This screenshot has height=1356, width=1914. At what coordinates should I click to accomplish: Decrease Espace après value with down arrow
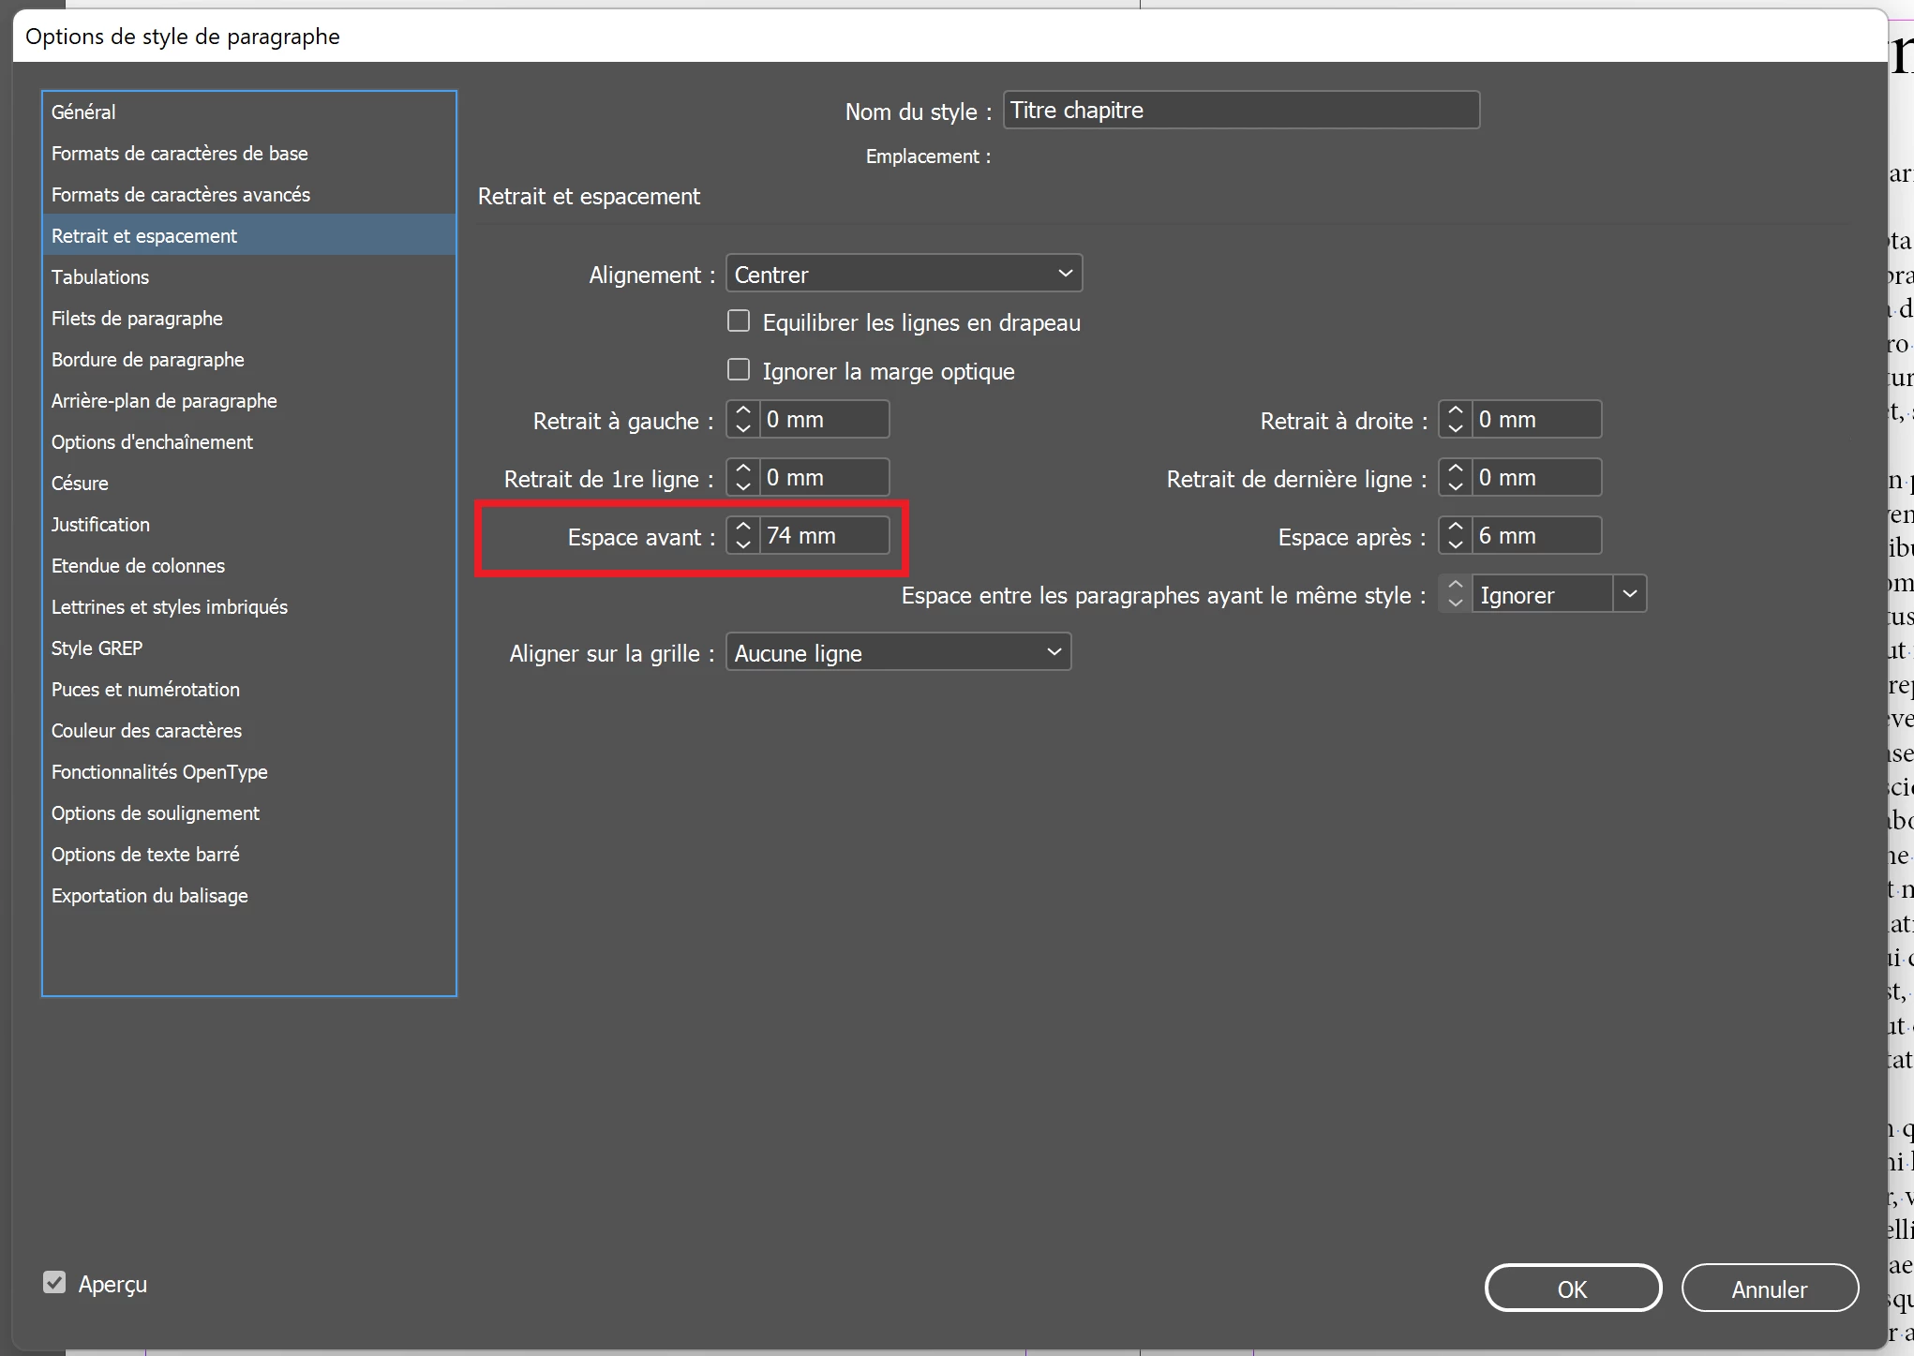coord(1455,544)
